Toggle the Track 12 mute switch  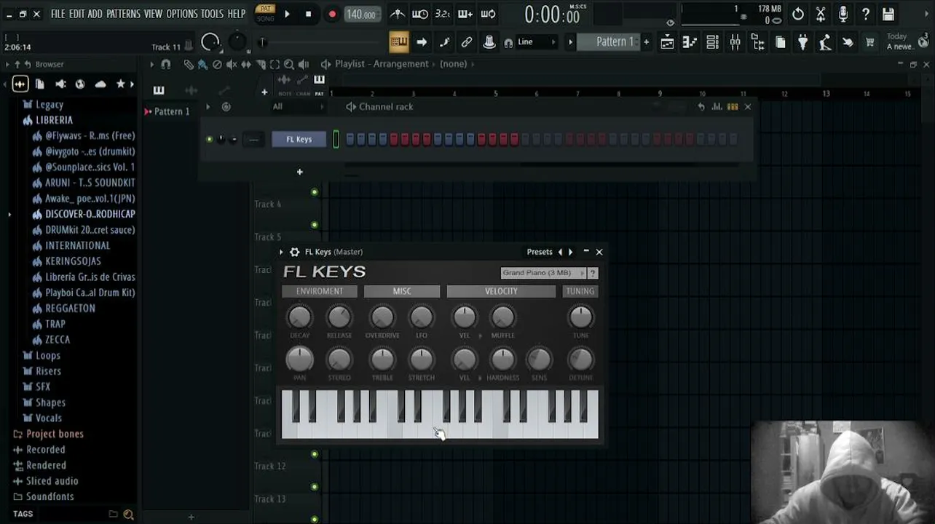pyautogui.click(x=315, y=454)
